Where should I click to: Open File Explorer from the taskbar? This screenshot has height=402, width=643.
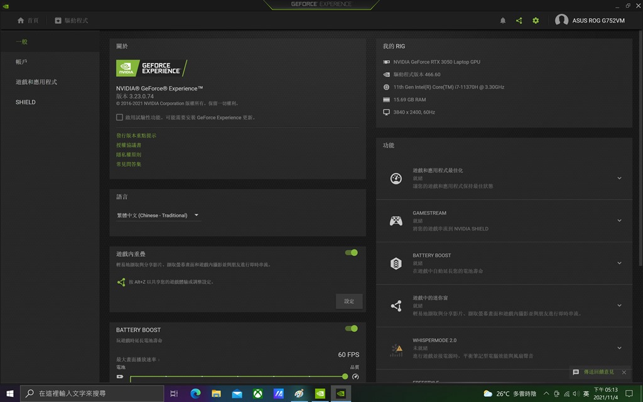tap(216, 394)
